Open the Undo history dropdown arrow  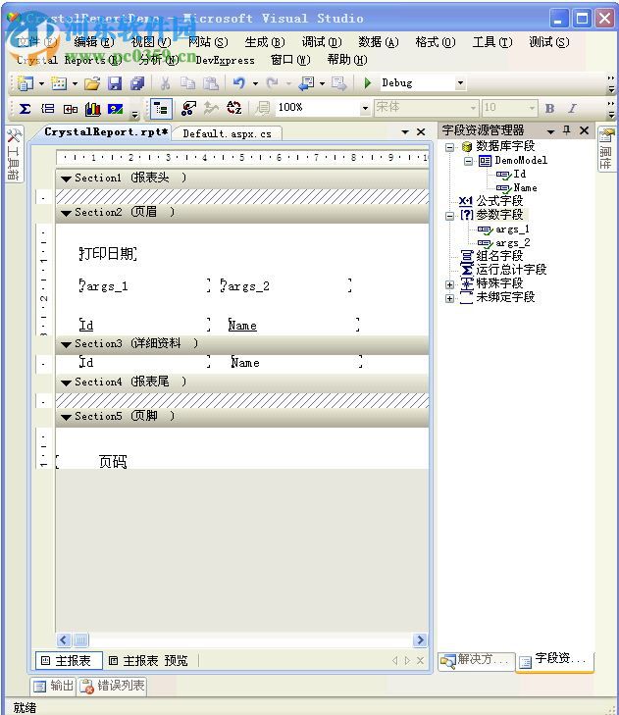click(255, 83)
